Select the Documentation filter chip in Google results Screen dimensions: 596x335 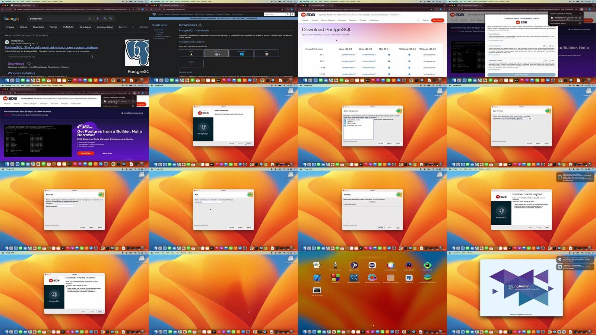[105, 27]
